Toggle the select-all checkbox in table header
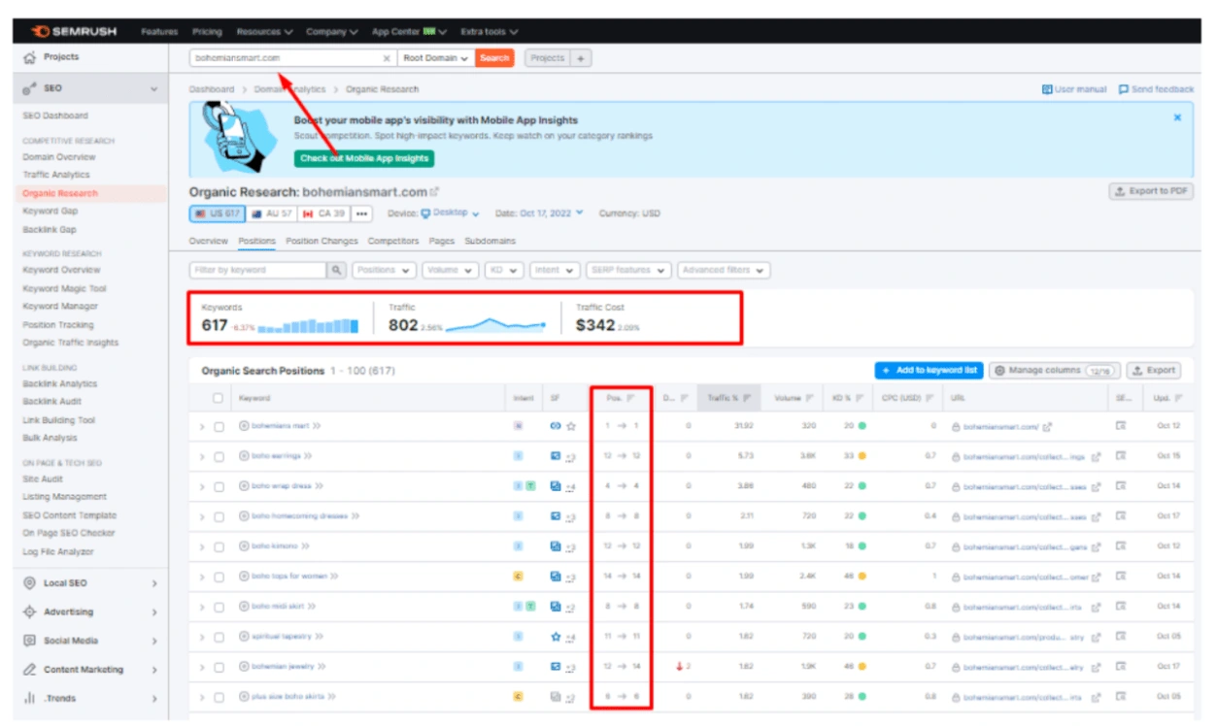 click(219, 398)
